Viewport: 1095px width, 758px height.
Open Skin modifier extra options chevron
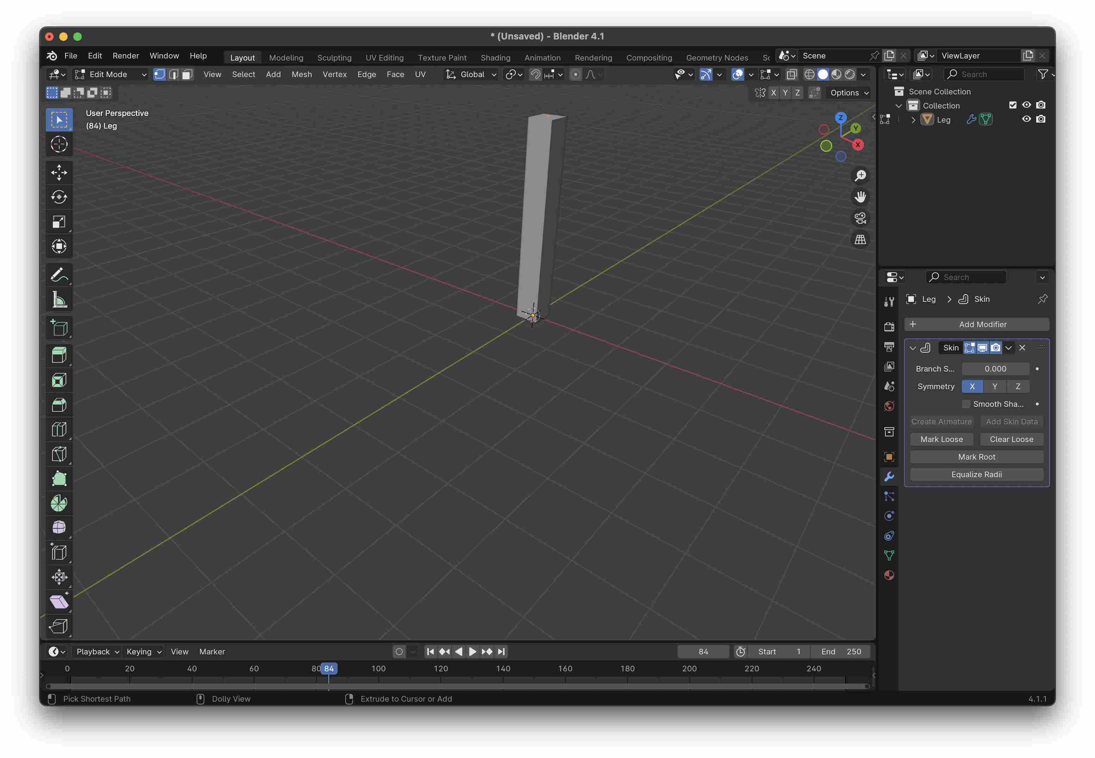pyautogui.click(x=1009, y=348)
